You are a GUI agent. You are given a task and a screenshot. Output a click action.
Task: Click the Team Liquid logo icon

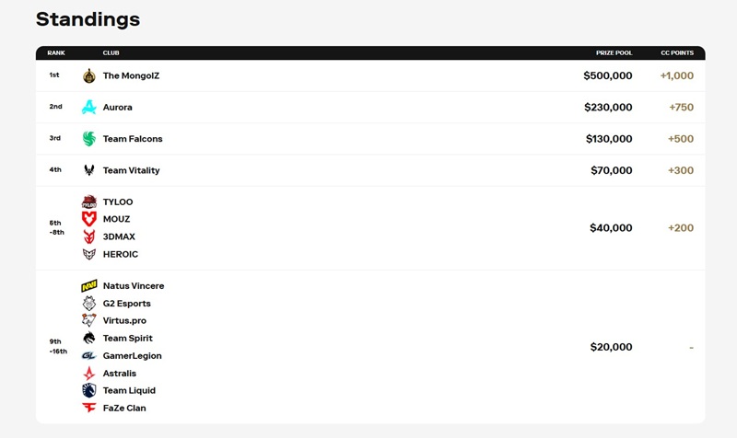point(89,390)
